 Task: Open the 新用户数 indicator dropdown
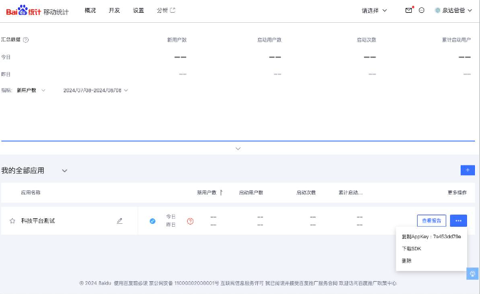click(x=31, y=90)
